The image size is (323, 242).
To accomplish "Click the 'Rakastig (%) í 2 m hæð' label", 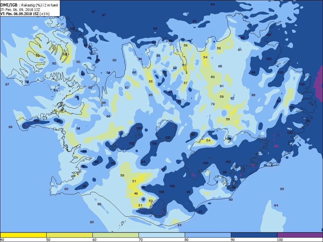I will pos(40,5).
